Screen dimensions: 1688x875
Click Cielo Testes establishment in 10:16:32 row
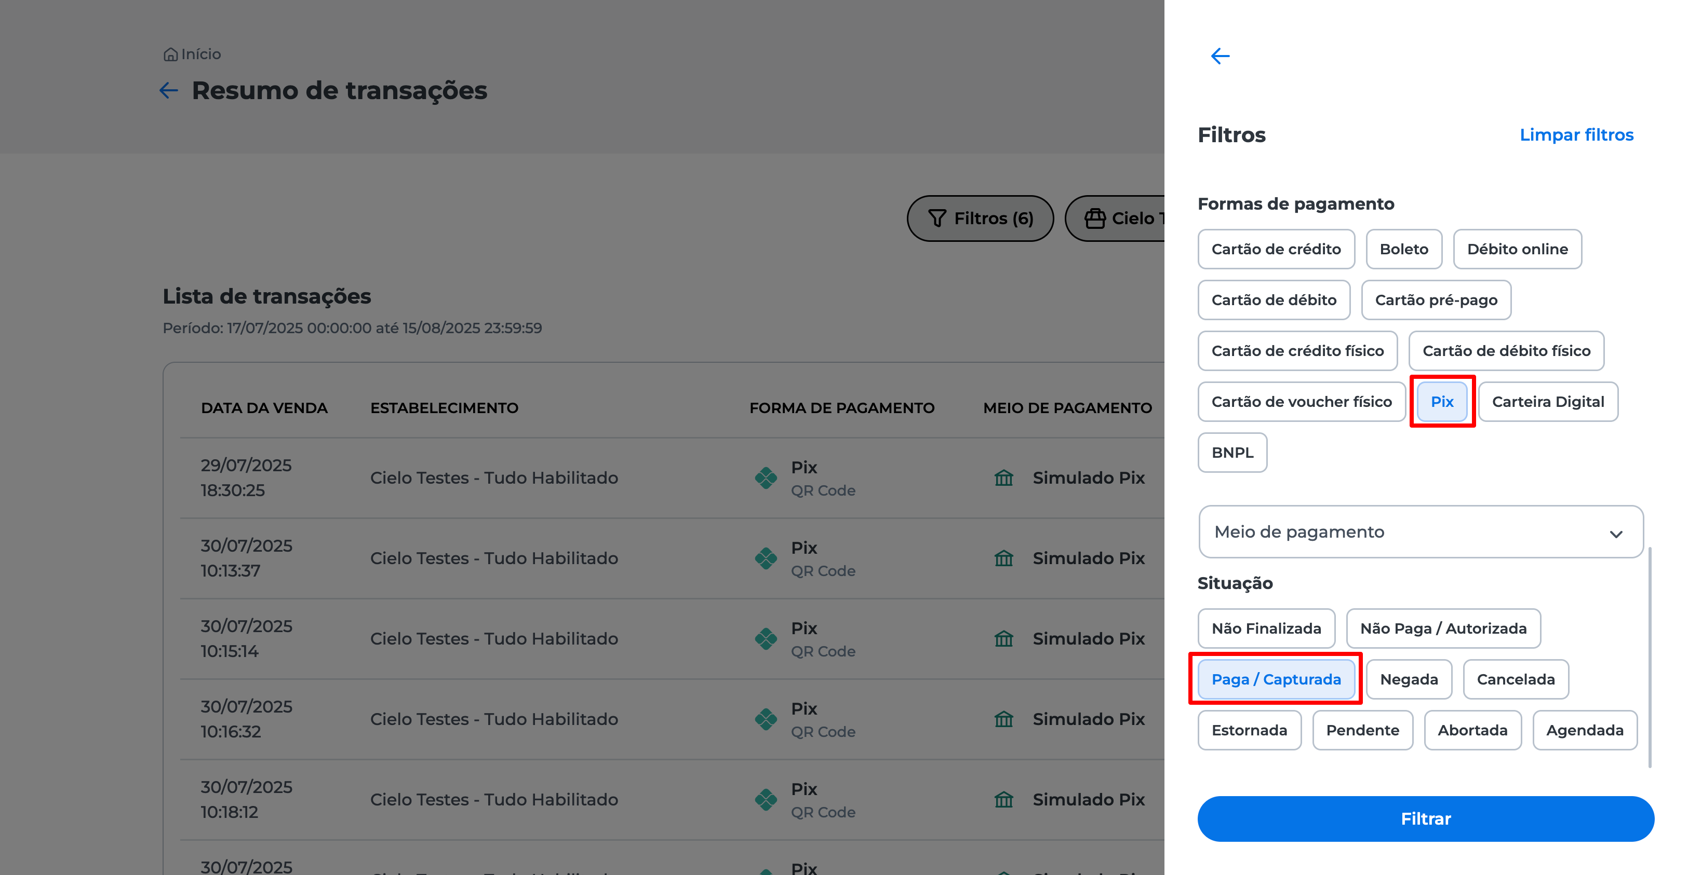click(494, 719)
